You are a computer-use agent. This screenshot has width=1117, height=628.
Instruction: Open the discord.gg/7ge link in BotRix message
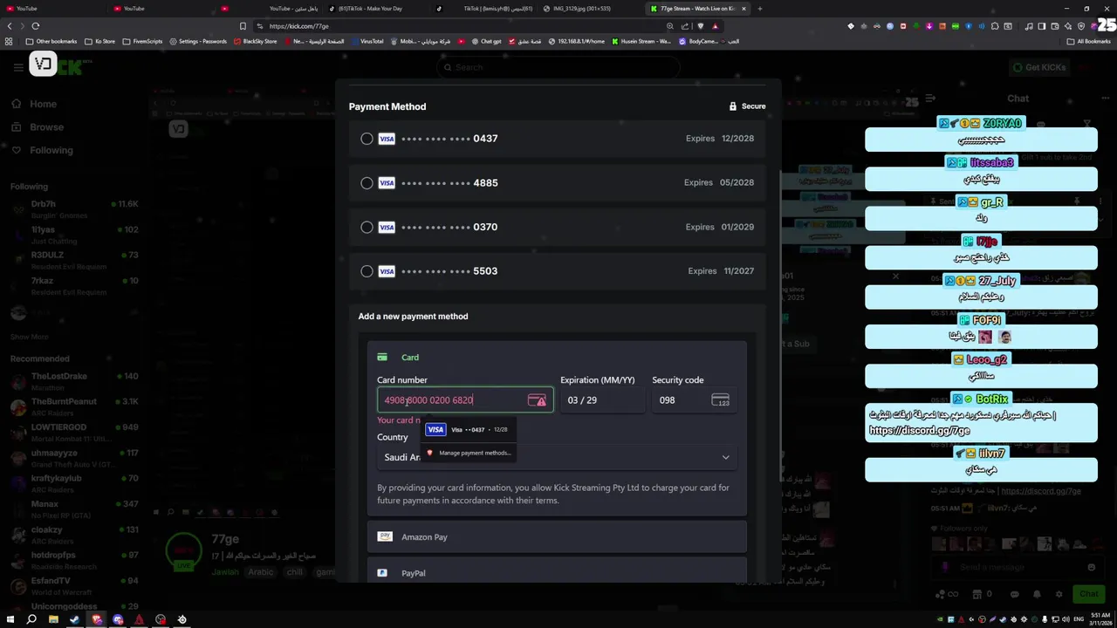coord(920,431)
